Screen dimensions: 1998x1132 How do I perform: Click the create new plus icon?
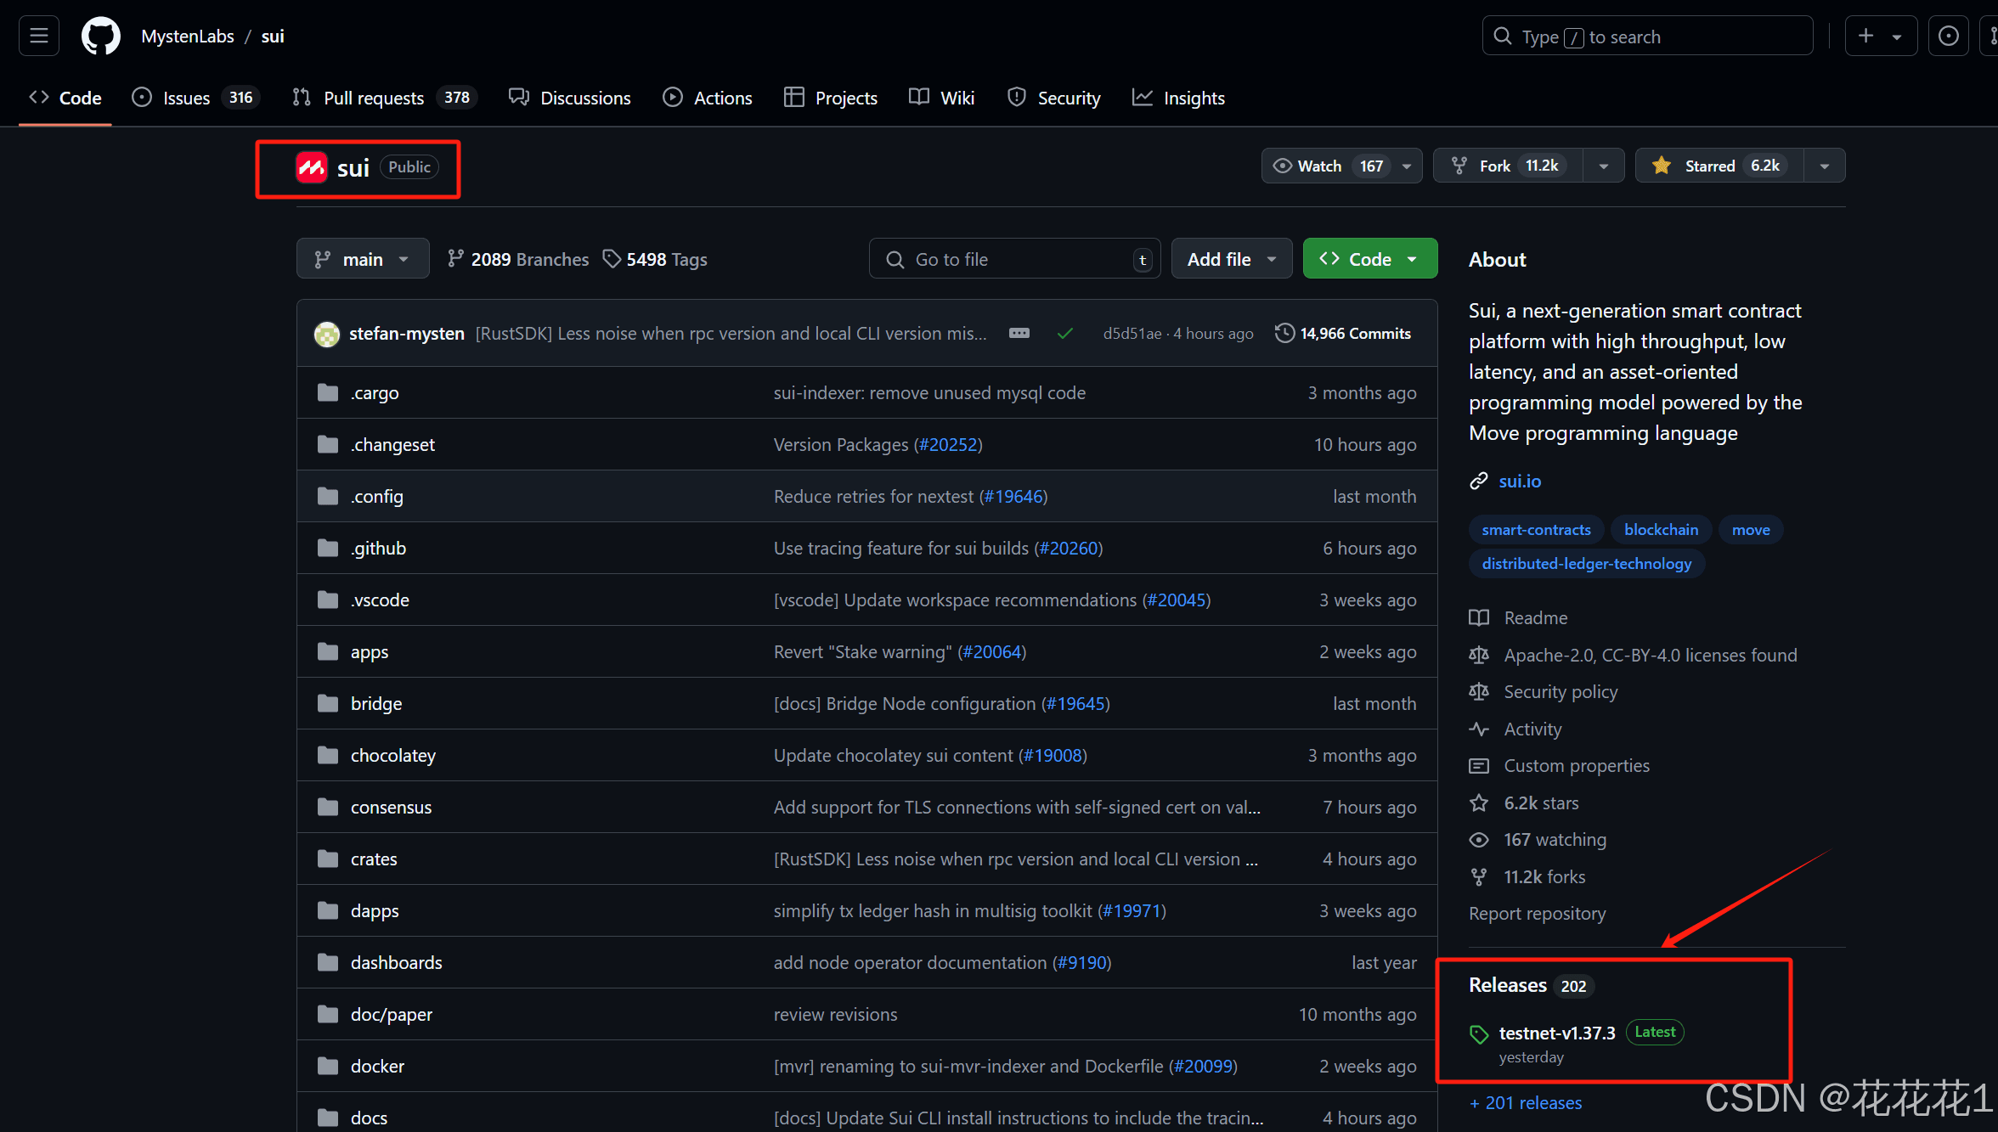click(1866, 36)
